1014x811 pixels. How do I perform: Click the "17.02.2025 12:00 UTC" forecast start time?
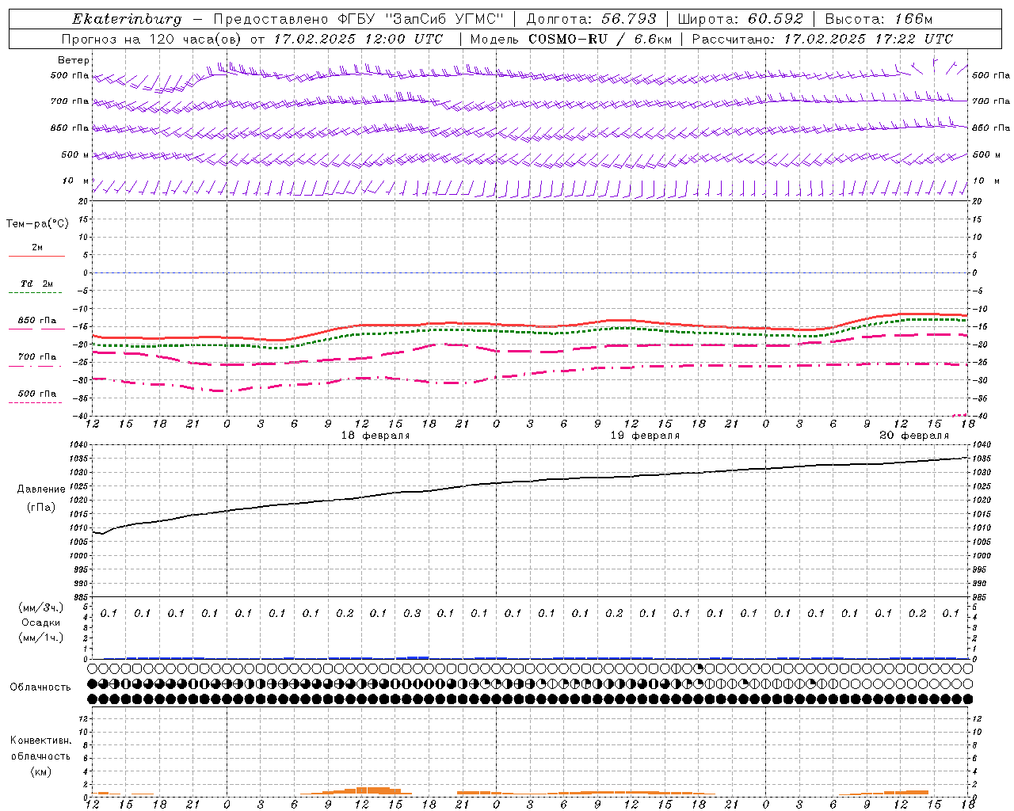tap(359, 39)
